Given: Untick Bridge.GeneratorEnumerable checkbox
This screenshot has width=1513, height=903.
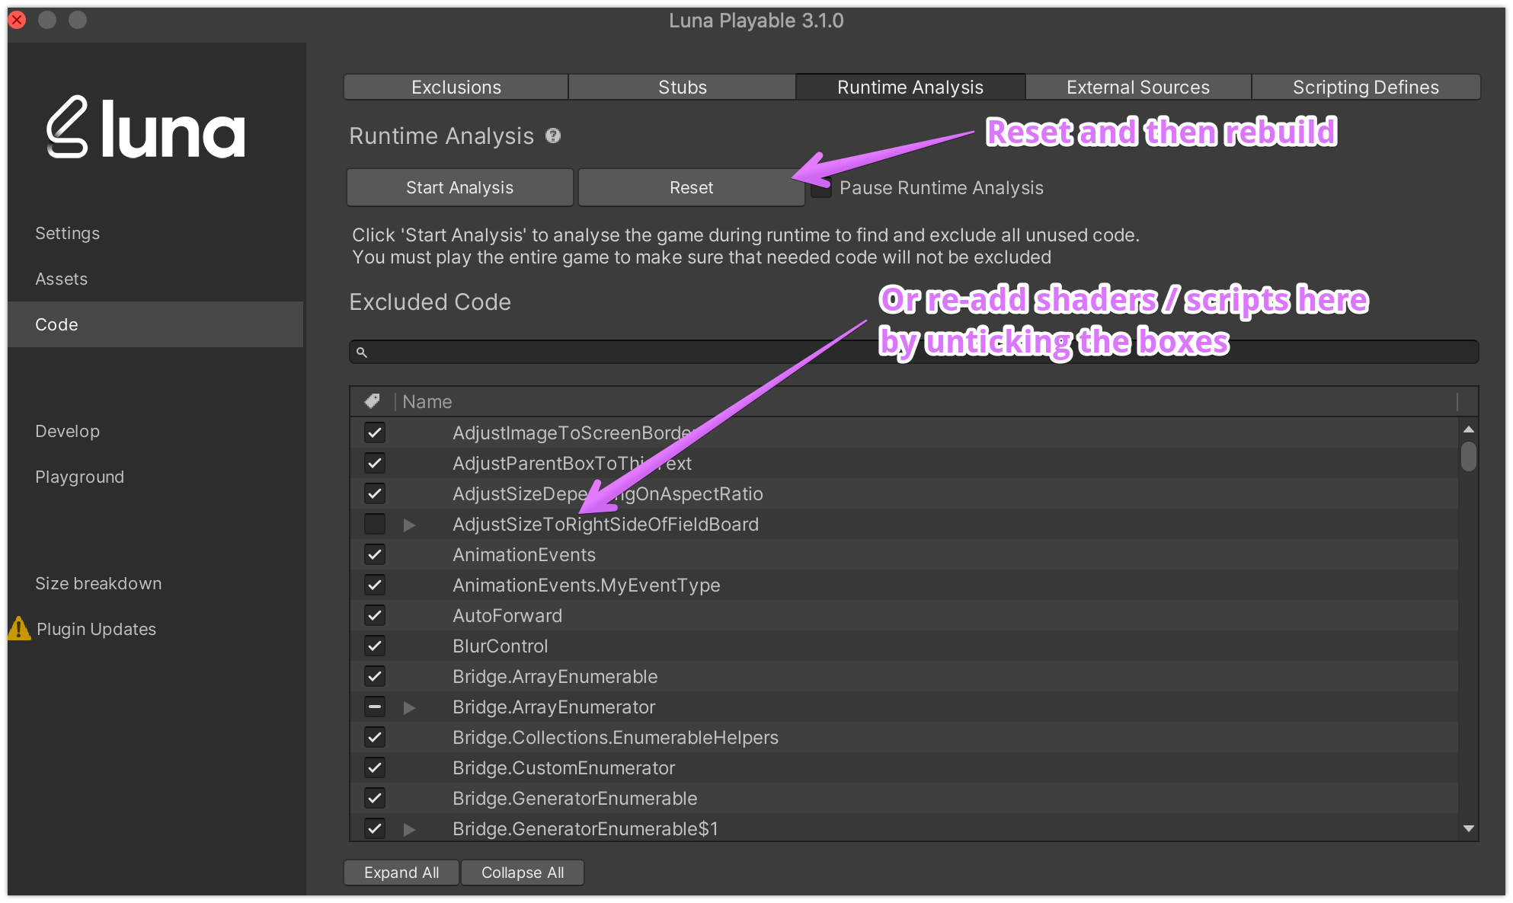Looking at the screenshot, I should pyautogui.click(x=375, y=798).
